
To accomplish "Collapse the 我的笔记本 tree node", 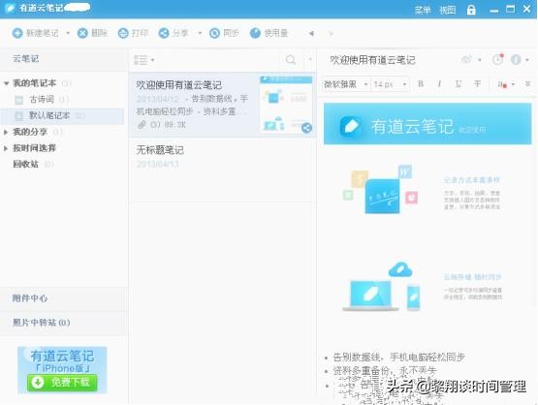I will [6, 83].
